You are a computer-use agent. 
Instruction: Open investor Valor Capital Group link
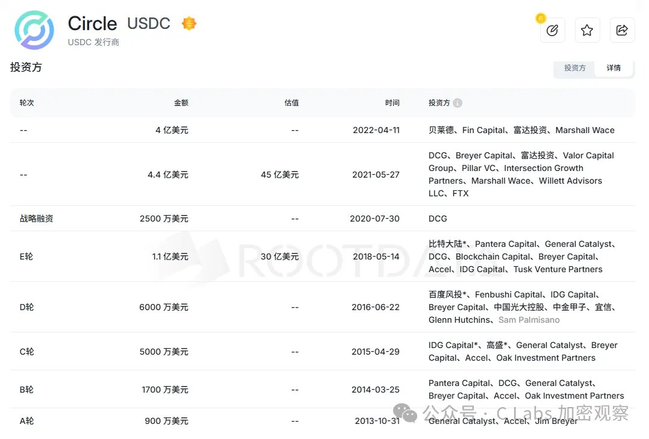521,162
